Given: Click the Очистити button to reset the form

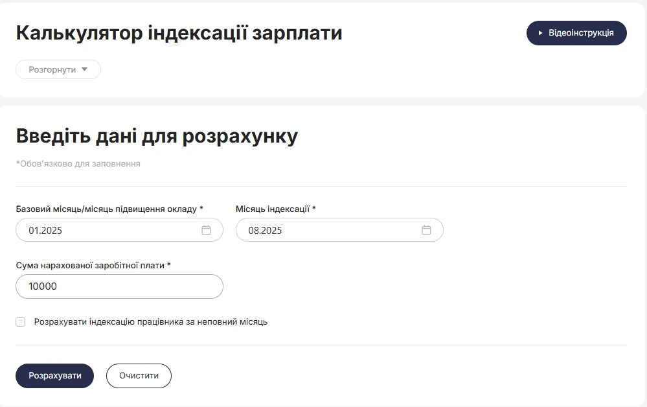Looking at the screenshot, I should [139, 376].
